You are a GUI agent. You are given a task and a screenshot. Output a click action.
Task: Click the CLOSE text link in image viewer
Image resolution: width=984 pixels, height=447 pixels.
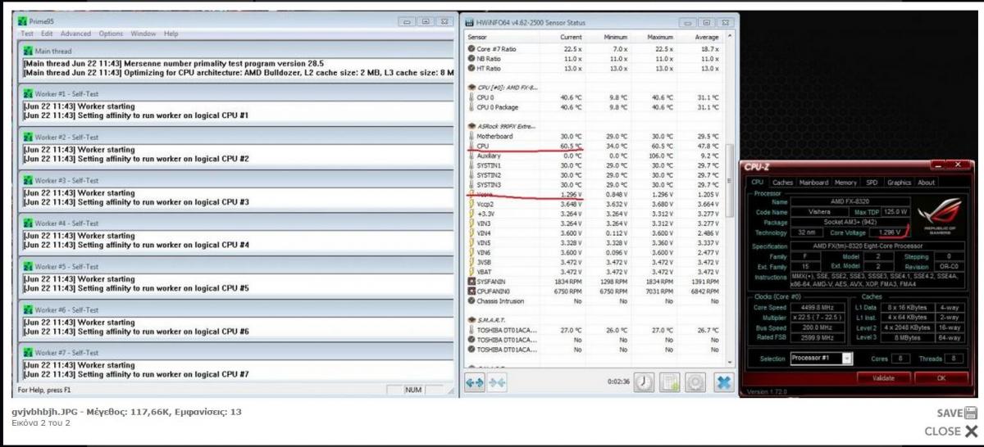click(942, 431)
